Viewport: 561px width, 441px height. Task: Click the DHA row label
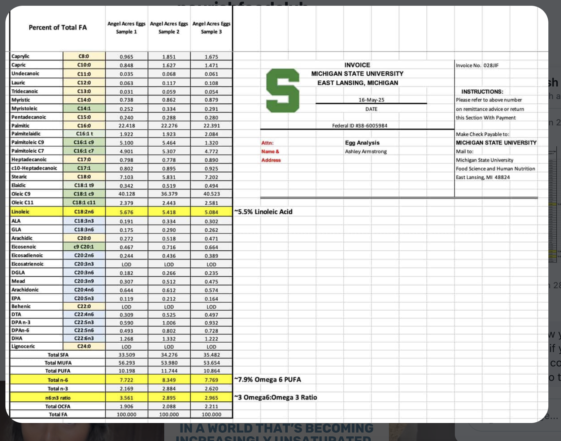(17, 338)
